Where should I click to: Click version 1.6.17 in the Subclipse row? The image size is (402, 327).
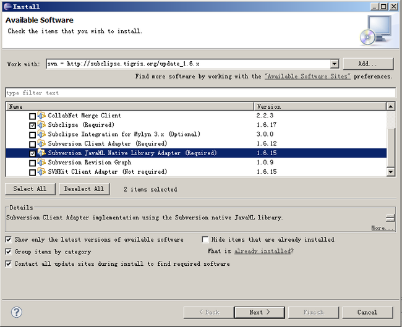point(267,125)
